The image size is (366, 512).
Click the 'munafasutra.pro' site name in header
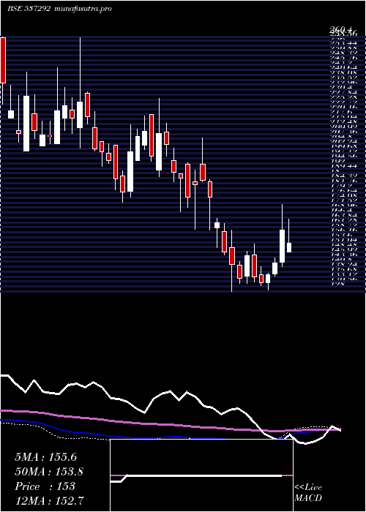[83, 9]
